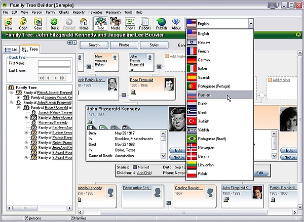
Task: Go back with the green Back arrow
Action: click(54, 23)
